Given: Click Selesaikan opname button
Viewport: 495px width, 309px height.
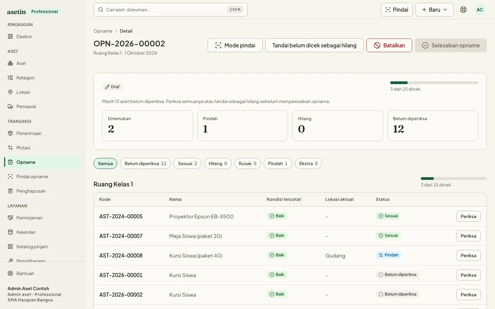Looking at the screenshot, I should click(x=451, y=45).
